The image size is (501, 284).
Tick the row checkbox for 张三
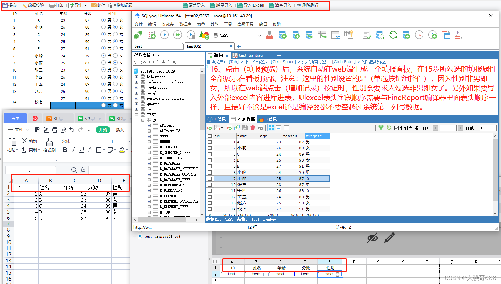210,185
